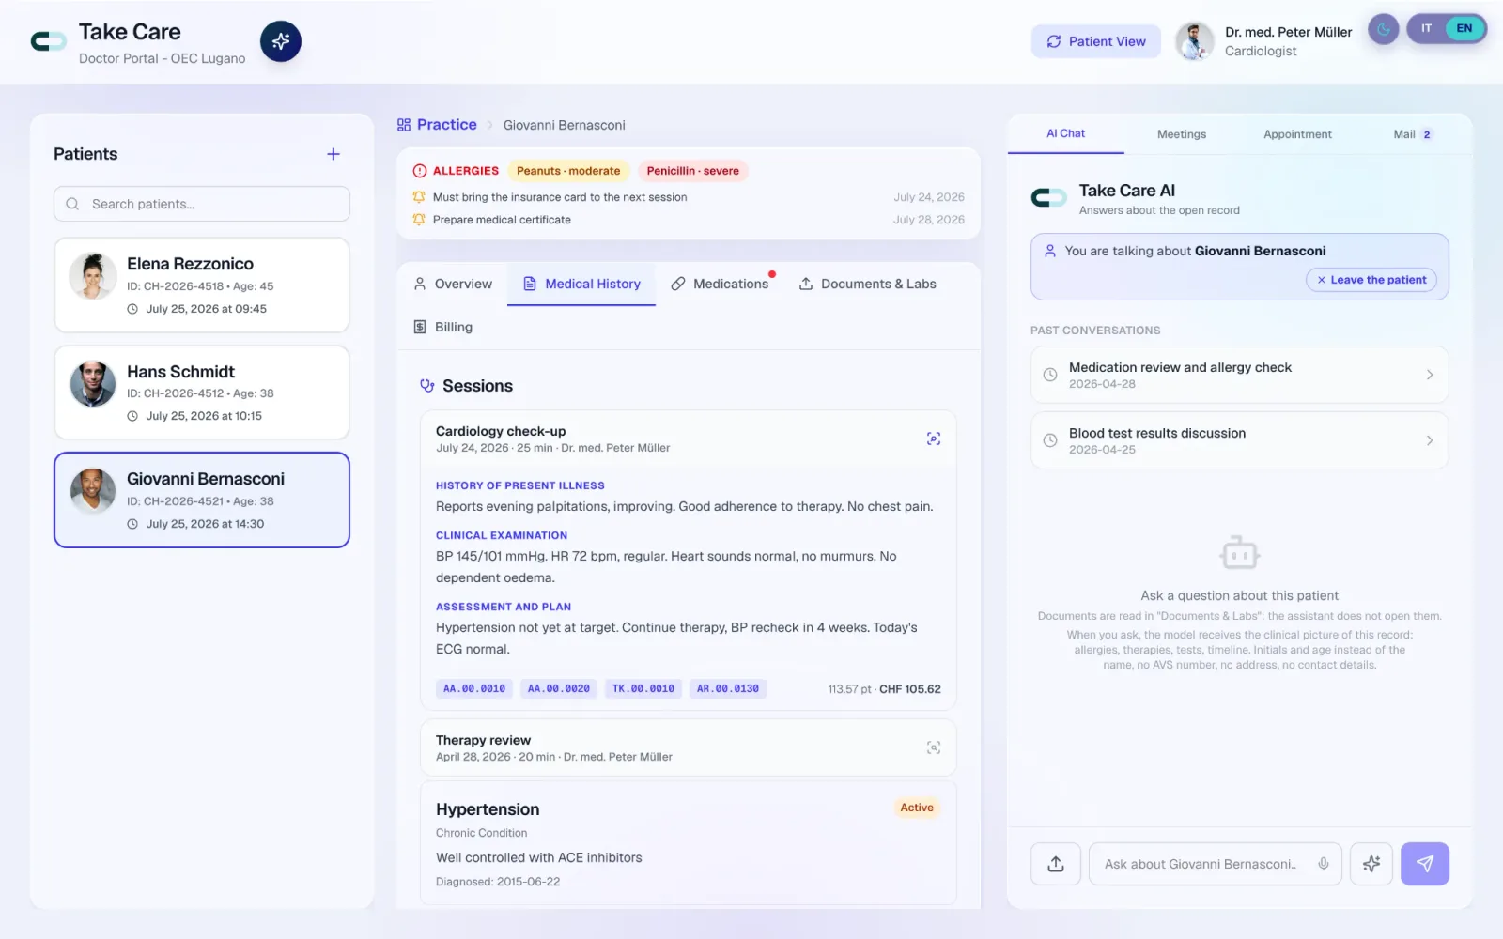Open the Overview tab
The height and width of the screenshot is (939, 1503).
coord(453,284)
